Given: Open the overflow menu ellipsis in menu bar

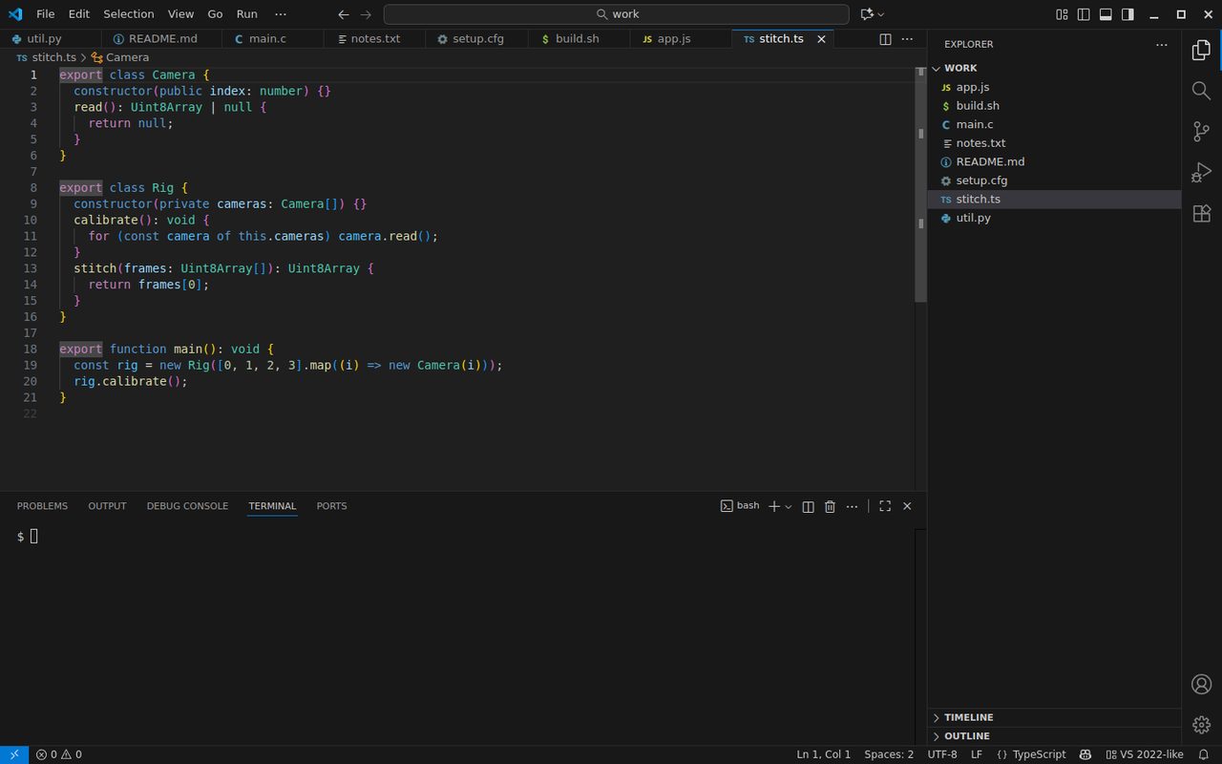Looking at the screenshot, I should coord(280,14).
